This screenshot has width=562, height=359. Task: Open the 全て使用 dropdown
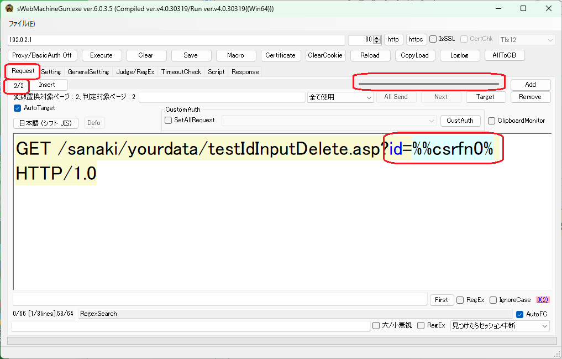coord(340,97)
